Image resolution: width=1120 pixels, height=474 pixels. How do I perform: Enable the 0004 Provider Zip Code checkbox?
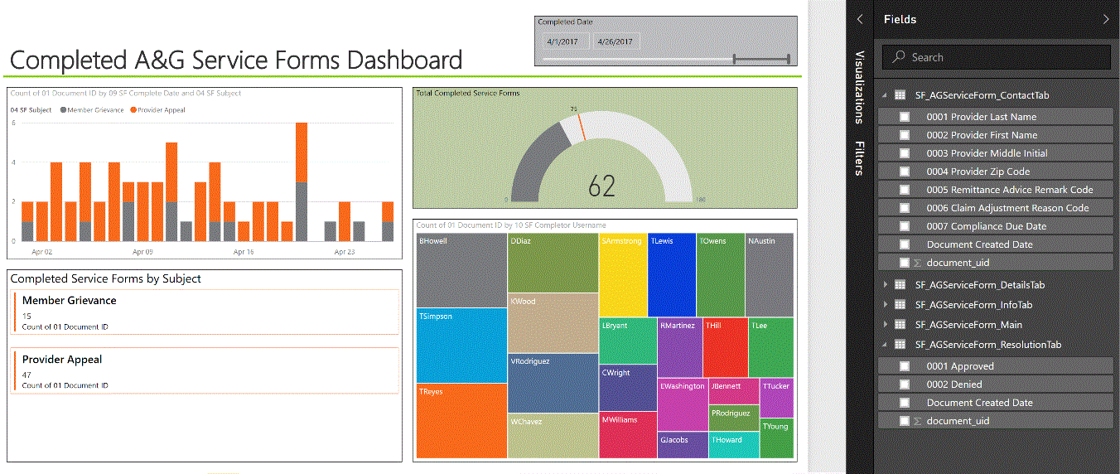(x=905, y=172)
